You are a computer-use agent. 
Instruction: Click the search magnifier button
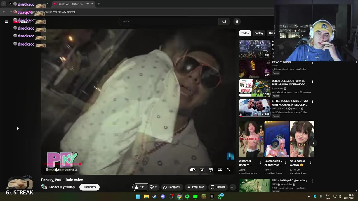click(224, 21)
